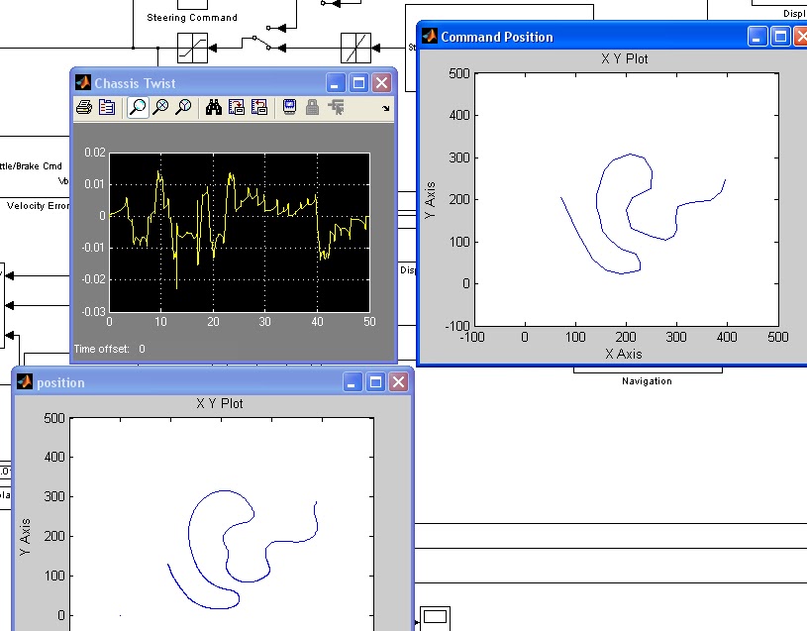807x631 pixels.
Task: Click MATLAB icon in position window title bar
Action: pos(25,381)
